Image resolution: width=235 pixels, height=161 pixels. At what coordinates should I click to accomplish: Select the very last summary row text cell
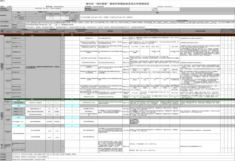click(x=123, y=160)
